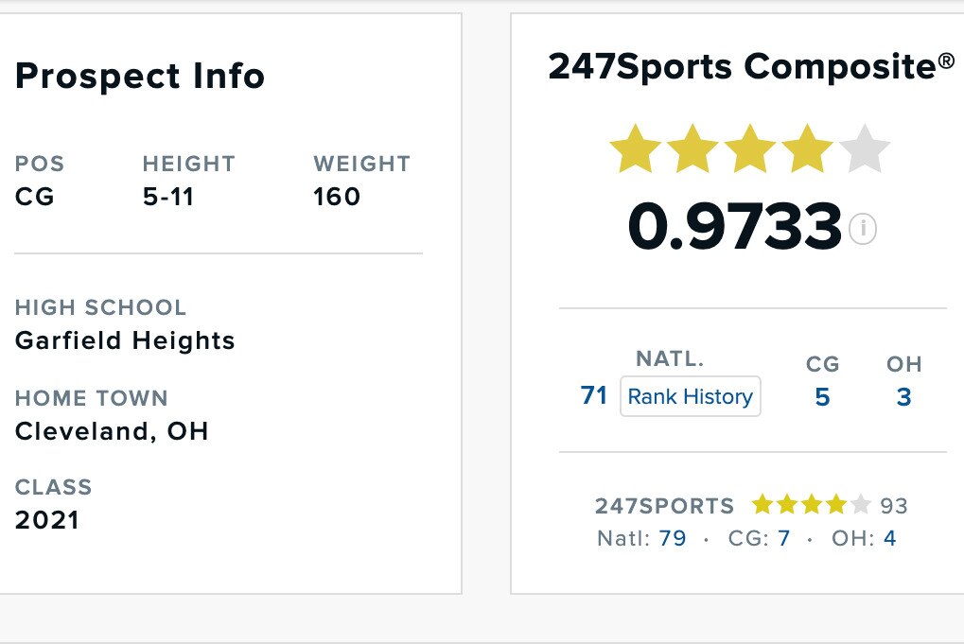
Task: Click the 93 rating number
Action: [x=894, y=506]
